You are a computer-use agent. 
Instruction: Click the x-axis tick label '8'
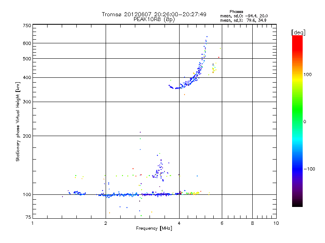[x=252, y=224]
